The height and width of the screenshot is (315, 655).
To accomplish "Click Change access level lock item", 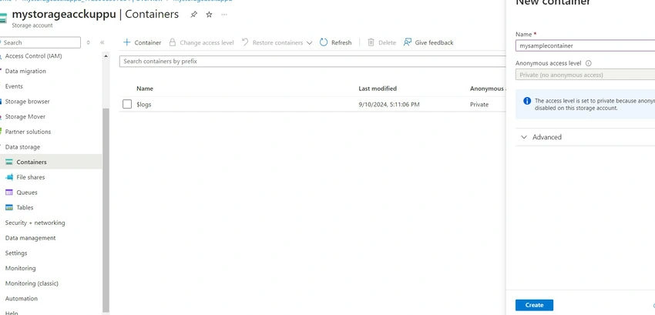I will [201, 42].
